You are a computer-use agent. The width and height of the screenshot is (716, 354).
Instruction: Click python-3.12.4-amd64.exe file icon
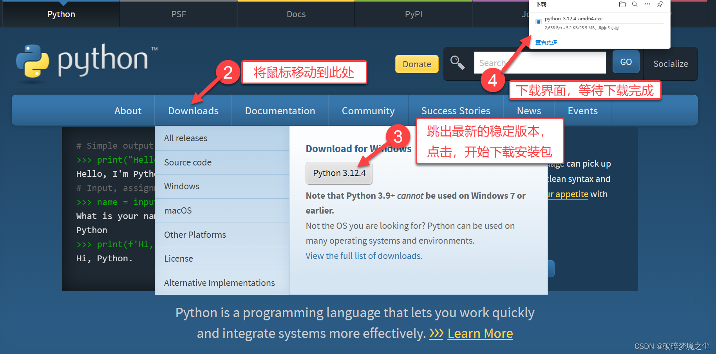click(x=539, y=22)
